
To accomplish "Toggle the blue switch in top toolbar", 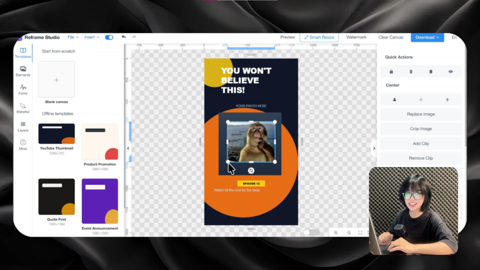I will (x=109, y=37).
